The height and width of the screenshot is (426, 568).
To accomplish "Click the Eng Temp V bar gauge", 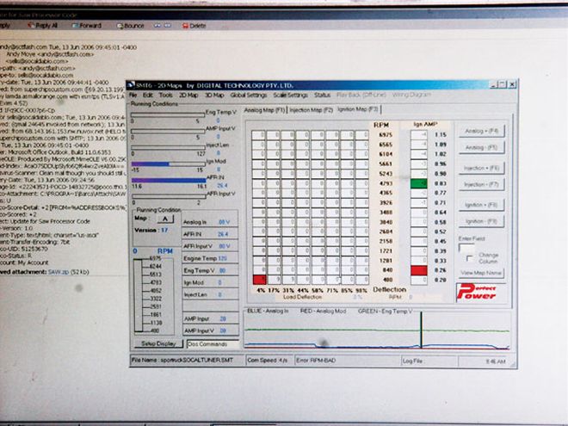I will (167, 114).
